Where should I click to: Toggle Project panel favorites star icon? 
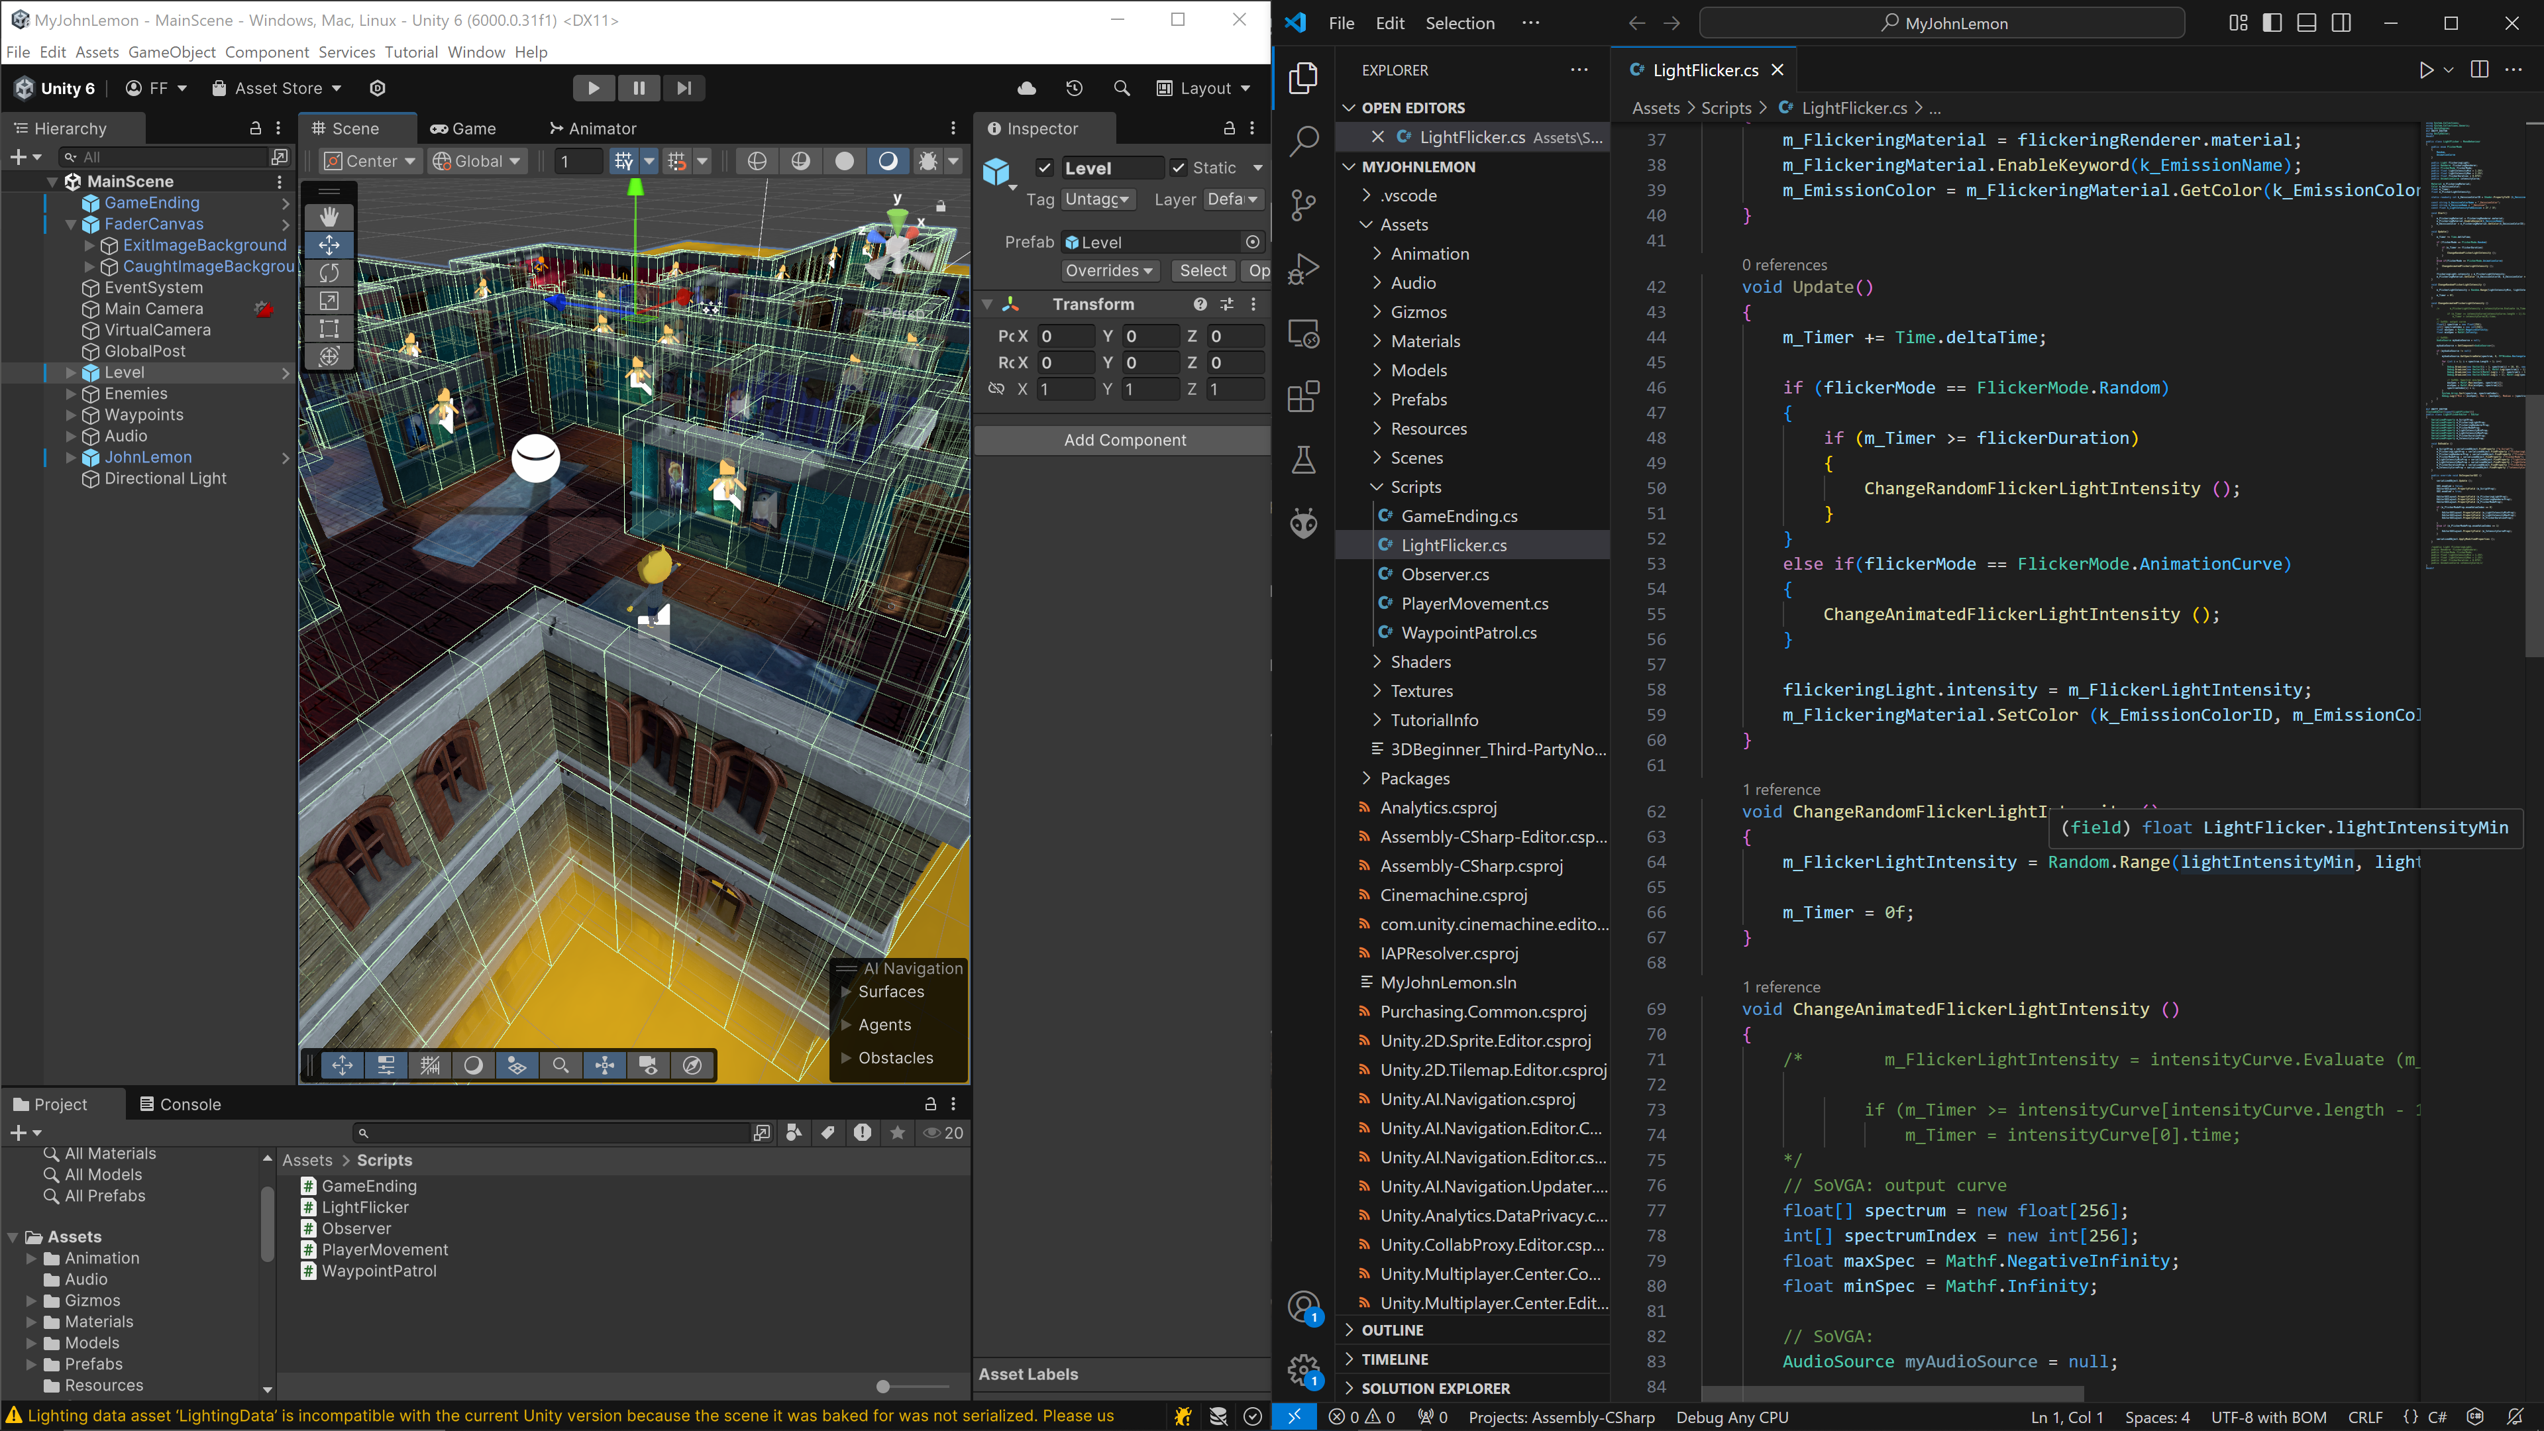tap(898, 1133)
